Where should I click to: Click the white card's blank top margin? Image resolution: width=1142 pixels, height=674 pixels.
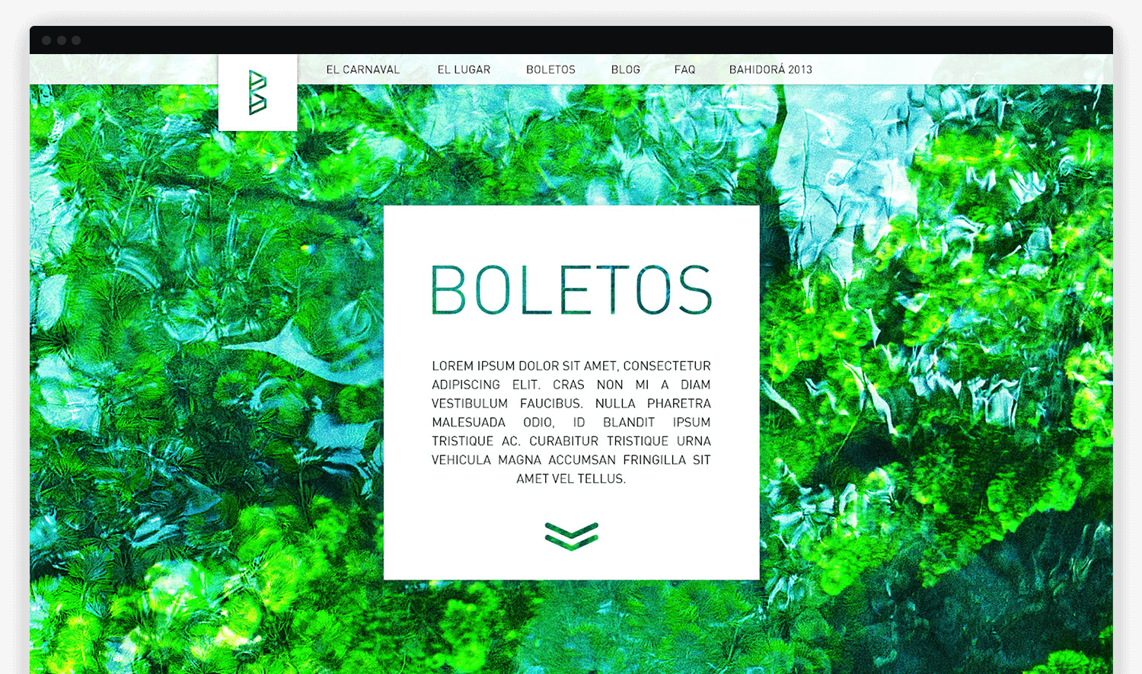pos(571,228)
